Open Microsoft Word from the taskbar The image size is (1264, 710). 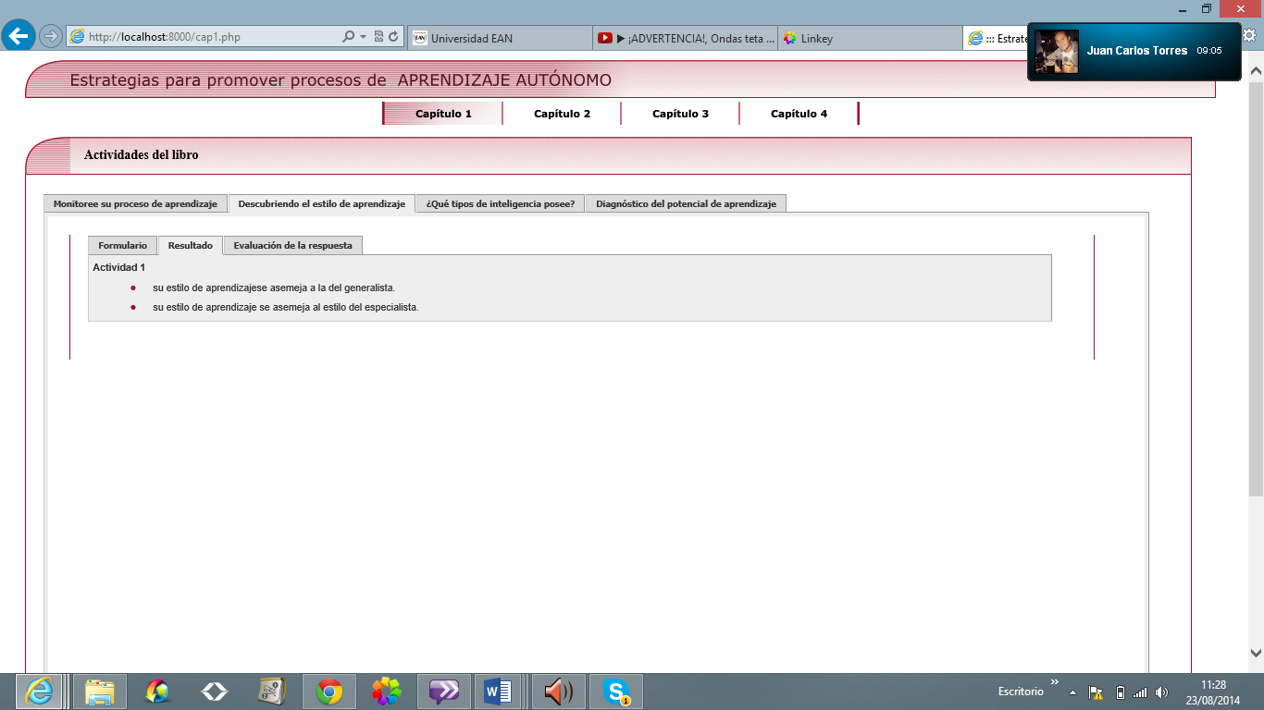click(497, 692)
